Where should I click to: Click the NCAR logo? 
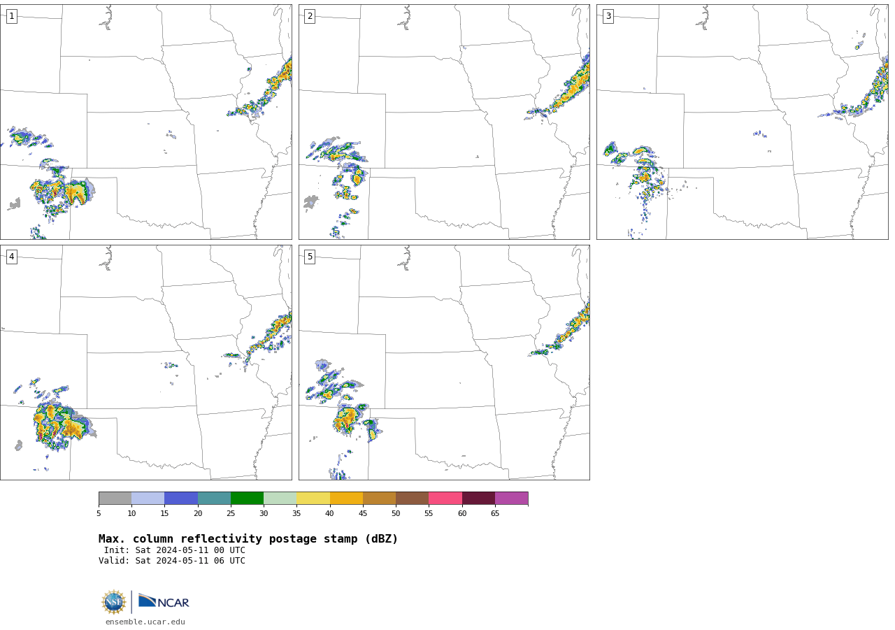(x=164, y=601)
